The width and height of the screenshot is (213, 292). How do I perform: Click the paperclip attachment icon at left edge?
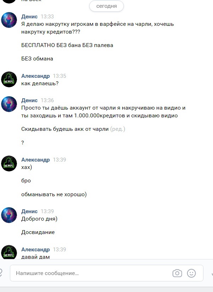1,273
